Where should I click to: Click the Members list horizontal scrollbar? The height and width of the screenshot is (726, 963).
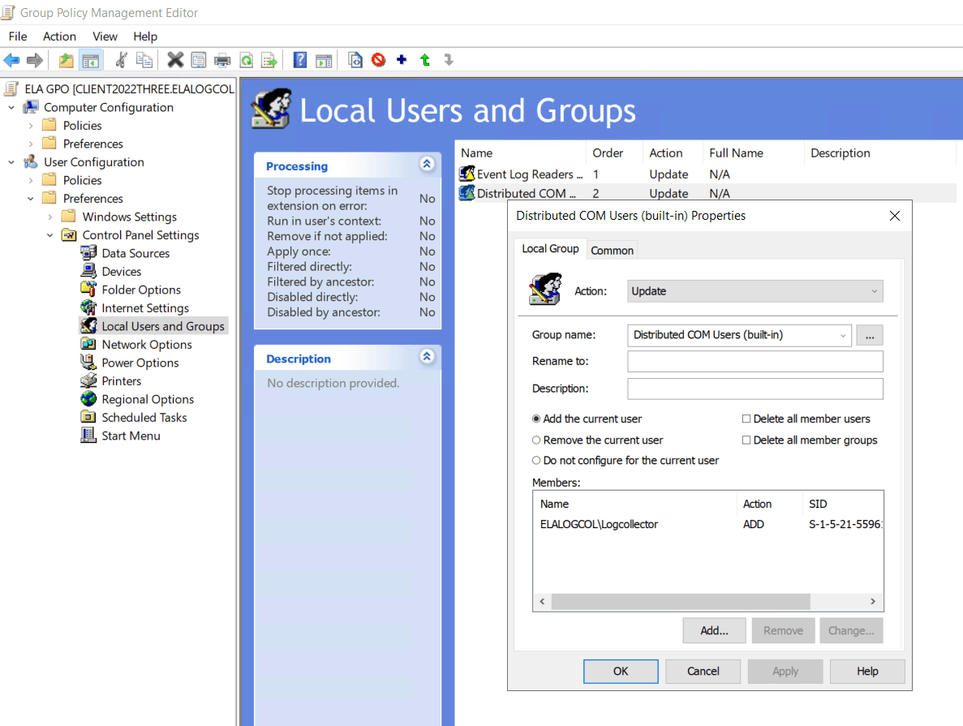[680, 602]
